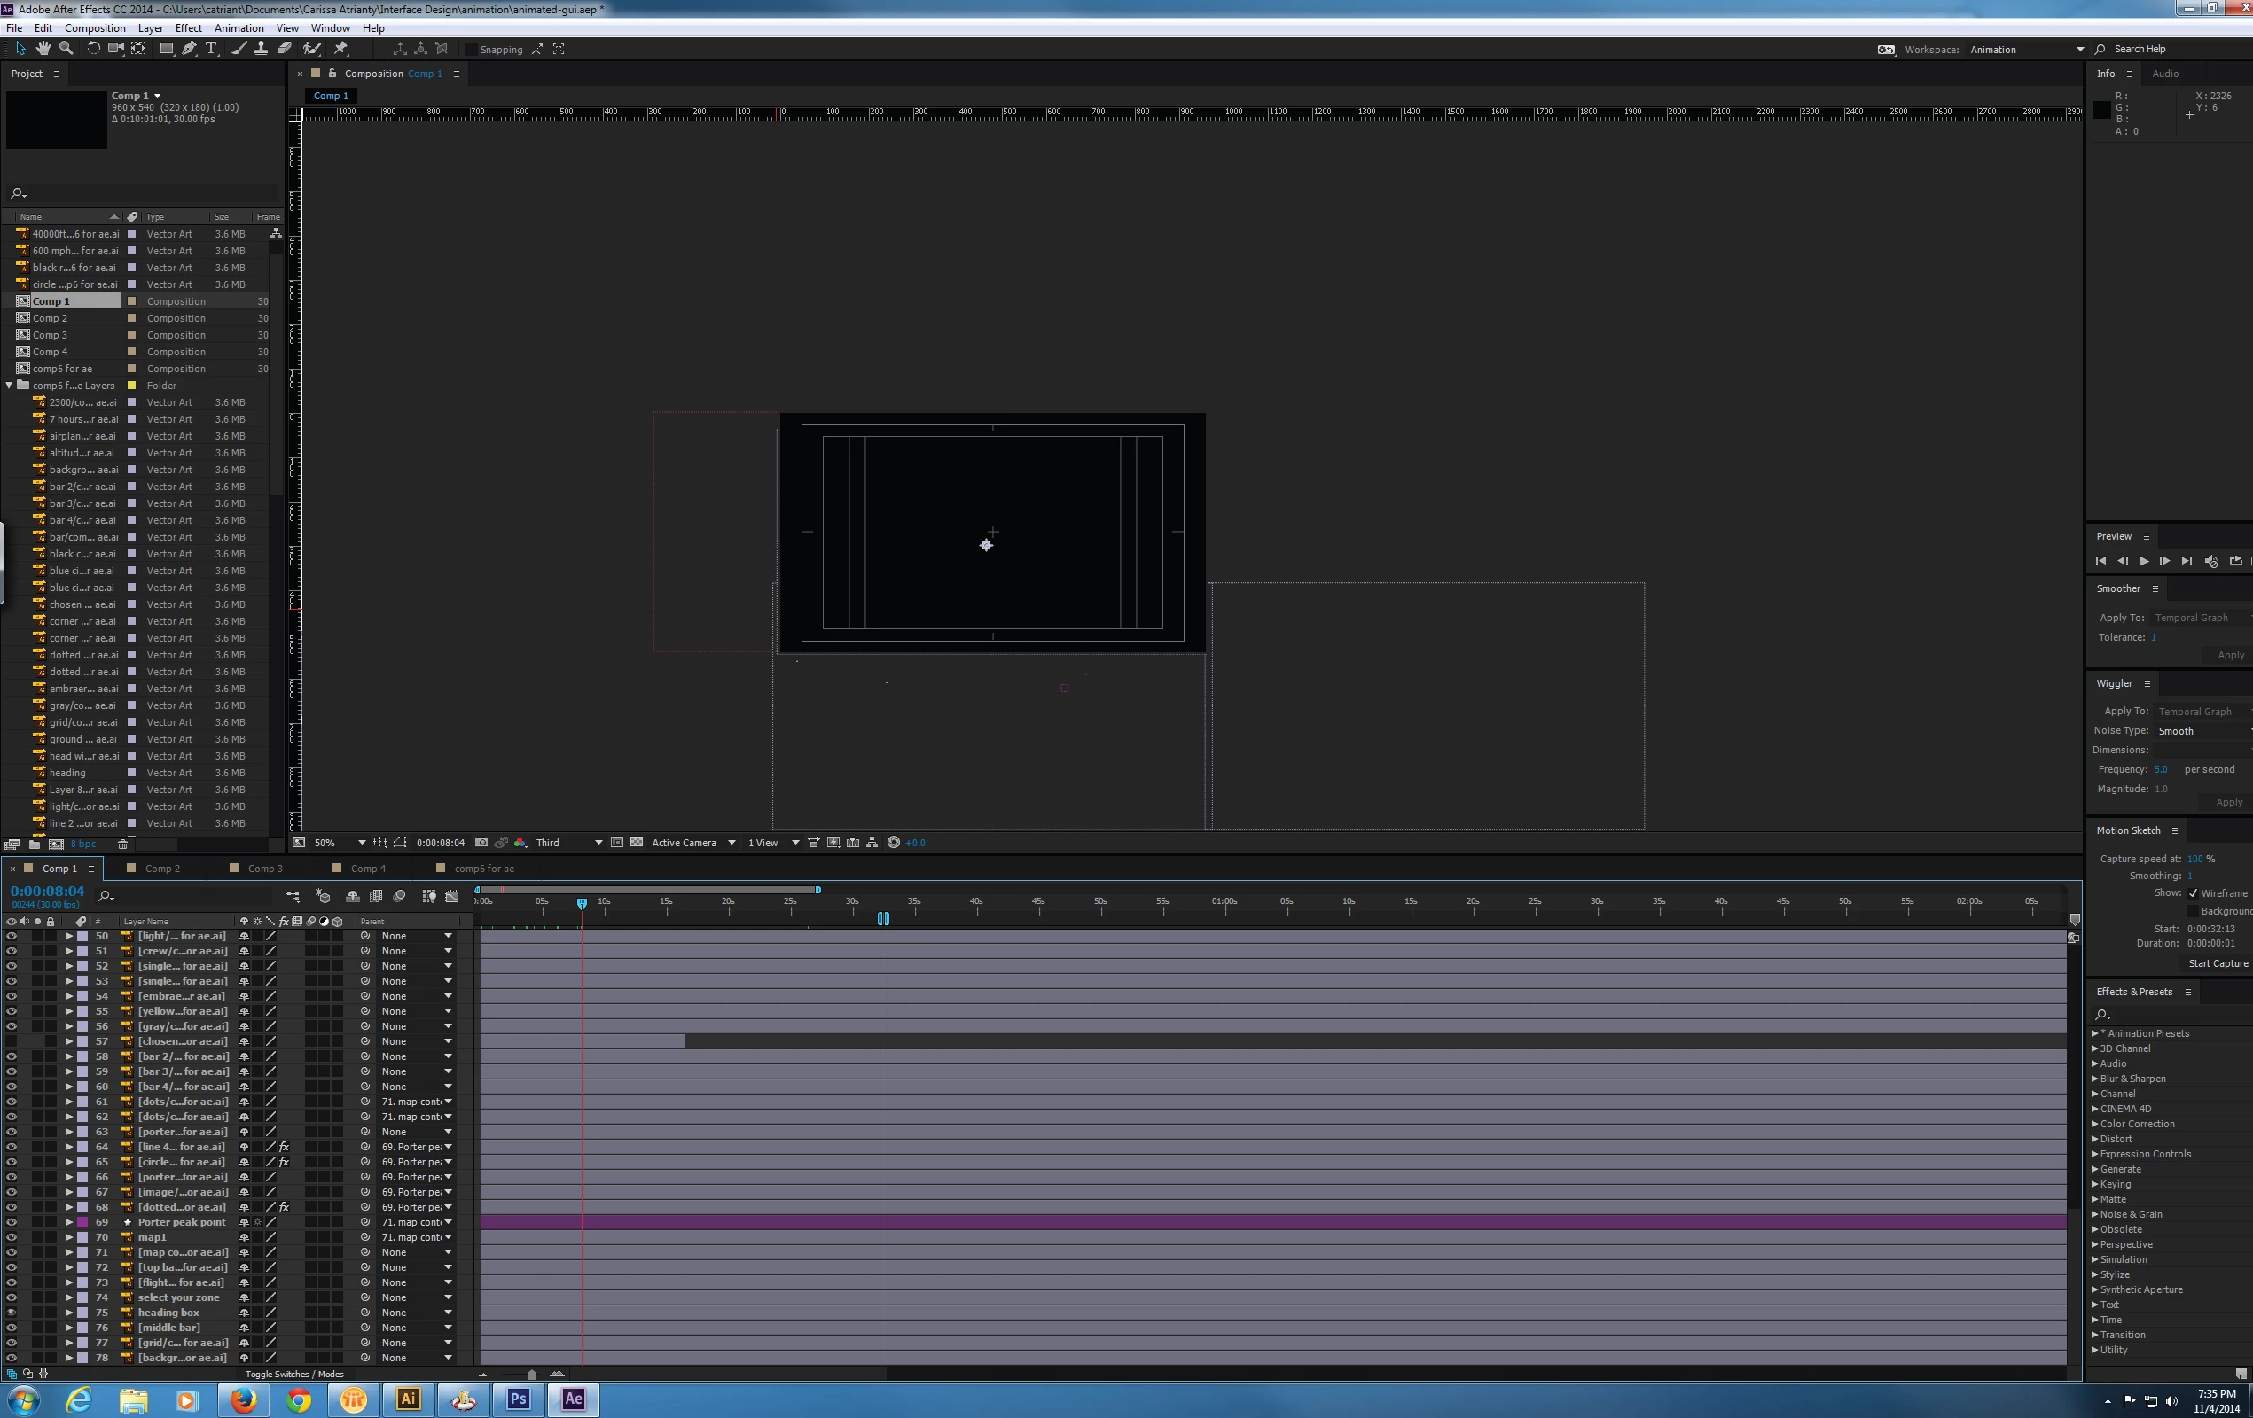Hide the Porter peak point layer

(x=12, y=1222)
